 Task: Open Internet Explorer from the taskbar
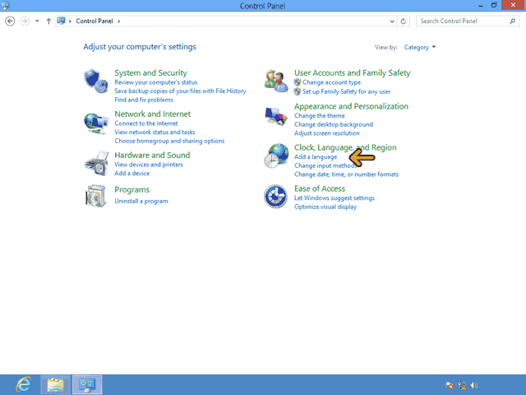[x=24, y=384]
